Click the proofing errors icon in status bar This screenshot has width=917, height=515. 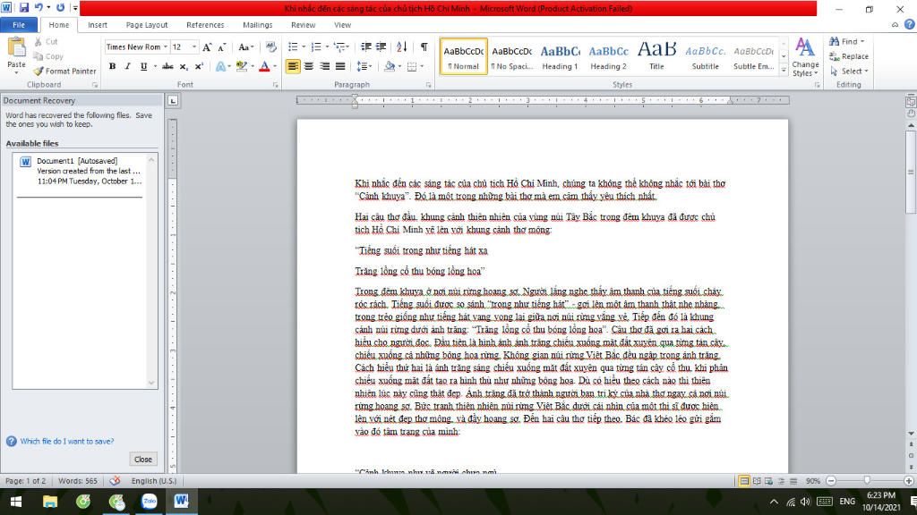click(x=115, y=480)
